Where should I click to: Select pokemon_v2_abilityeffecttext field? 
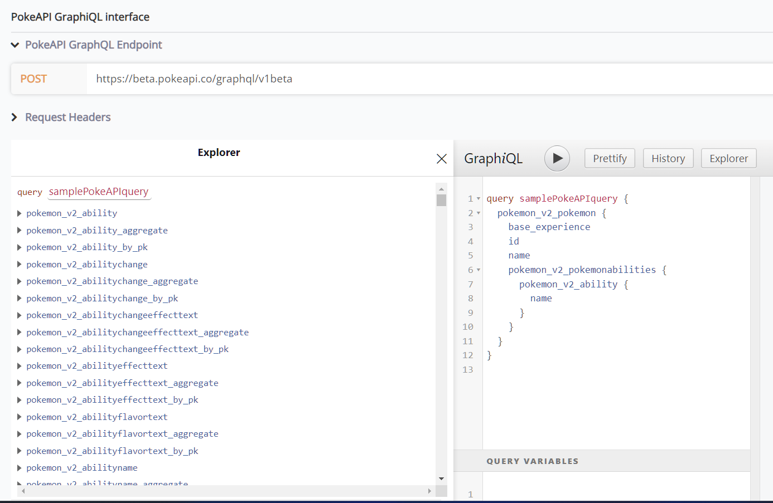[x=96, y=366]
